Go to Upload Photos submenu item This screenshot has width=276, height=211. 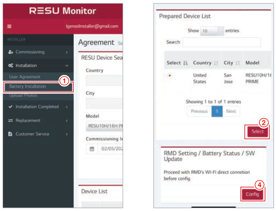(23, 96)
